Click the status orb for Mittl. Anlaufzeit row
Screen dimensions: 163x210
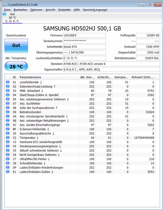[8, 91]
